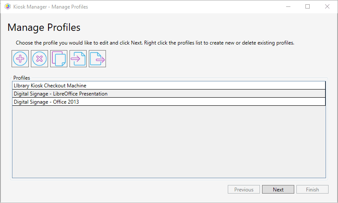Select Digital Signage - LibreOffice Presentation profile
This screenshot has width=338, height=203.
click(x=60, y=93)
